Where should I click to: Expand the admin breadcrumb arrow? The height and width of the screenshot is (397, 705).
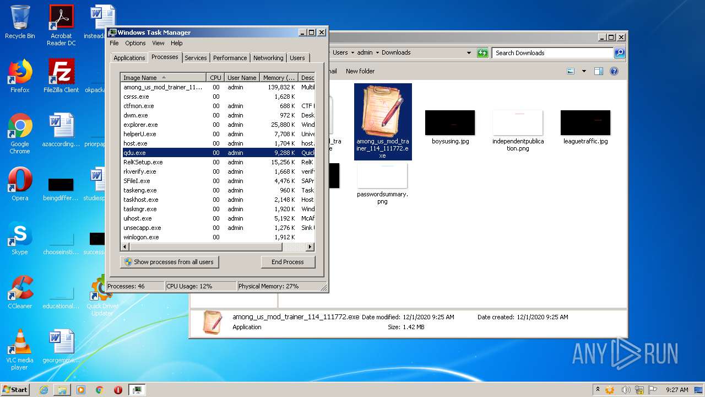coord(377,53)
